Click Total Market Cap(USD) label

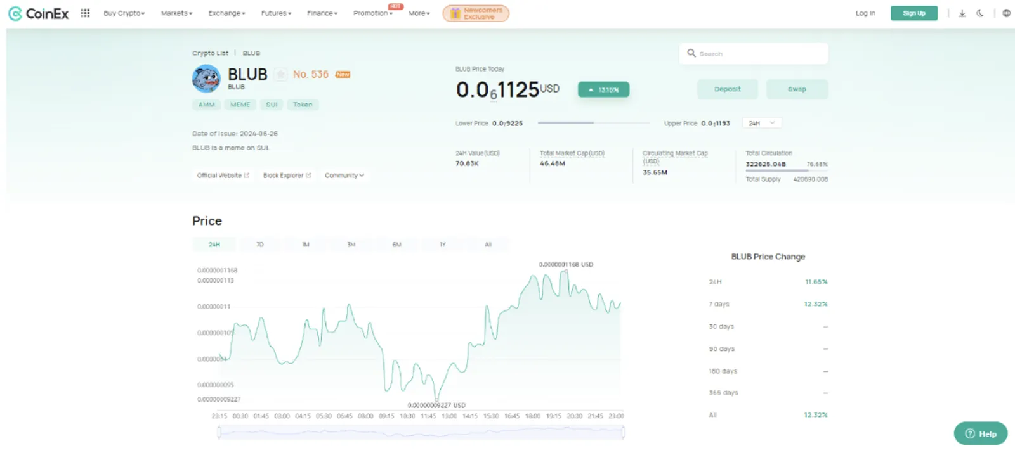point(572,153)
